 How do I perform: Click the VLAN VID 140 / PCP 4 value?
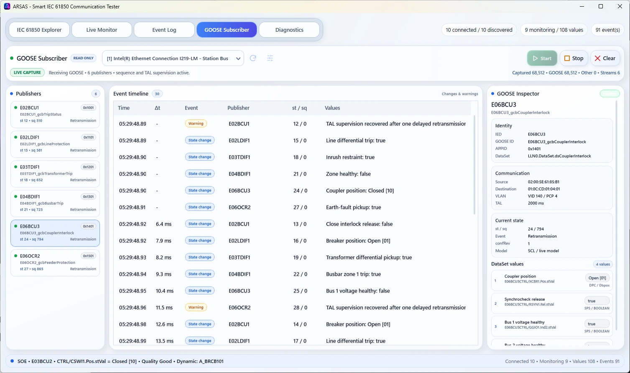coord(543,196)
